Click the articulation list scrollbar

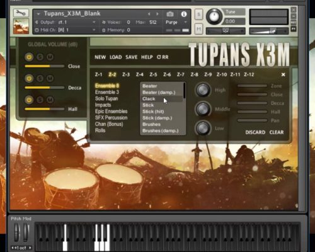(x=185, y=90)
